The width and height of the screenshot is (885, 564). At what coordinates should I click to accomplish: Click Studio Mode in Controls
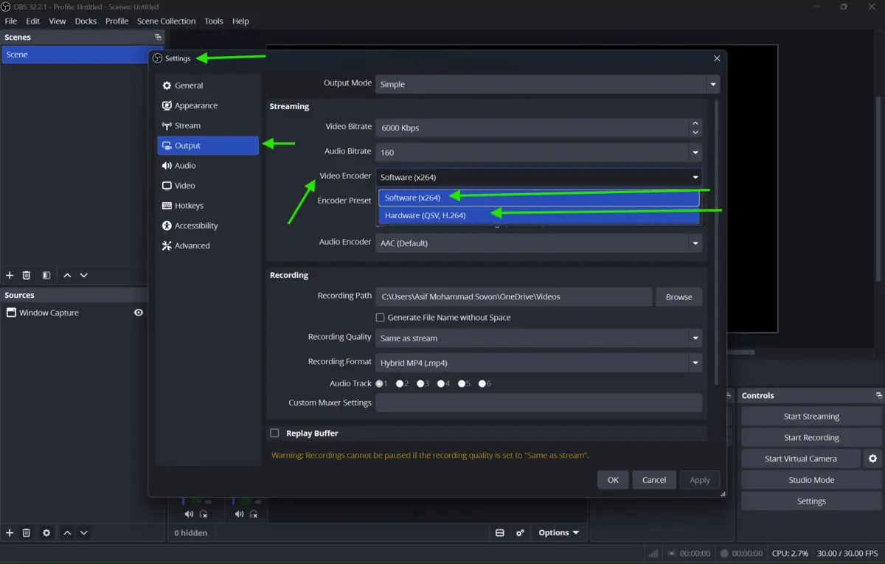811,480
